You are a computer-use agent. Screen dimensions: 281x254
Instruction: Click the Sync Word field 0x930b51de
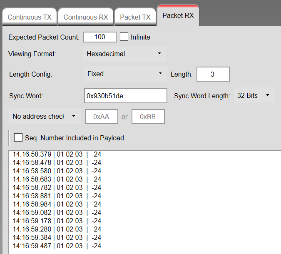coord(126,96)
